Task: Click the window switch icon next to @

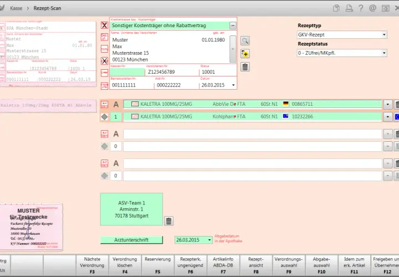Action: (386, 8)
